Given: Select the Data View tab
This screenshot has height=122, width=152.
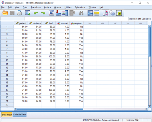Looking at the screenshot, I should (x=7, y=114).
